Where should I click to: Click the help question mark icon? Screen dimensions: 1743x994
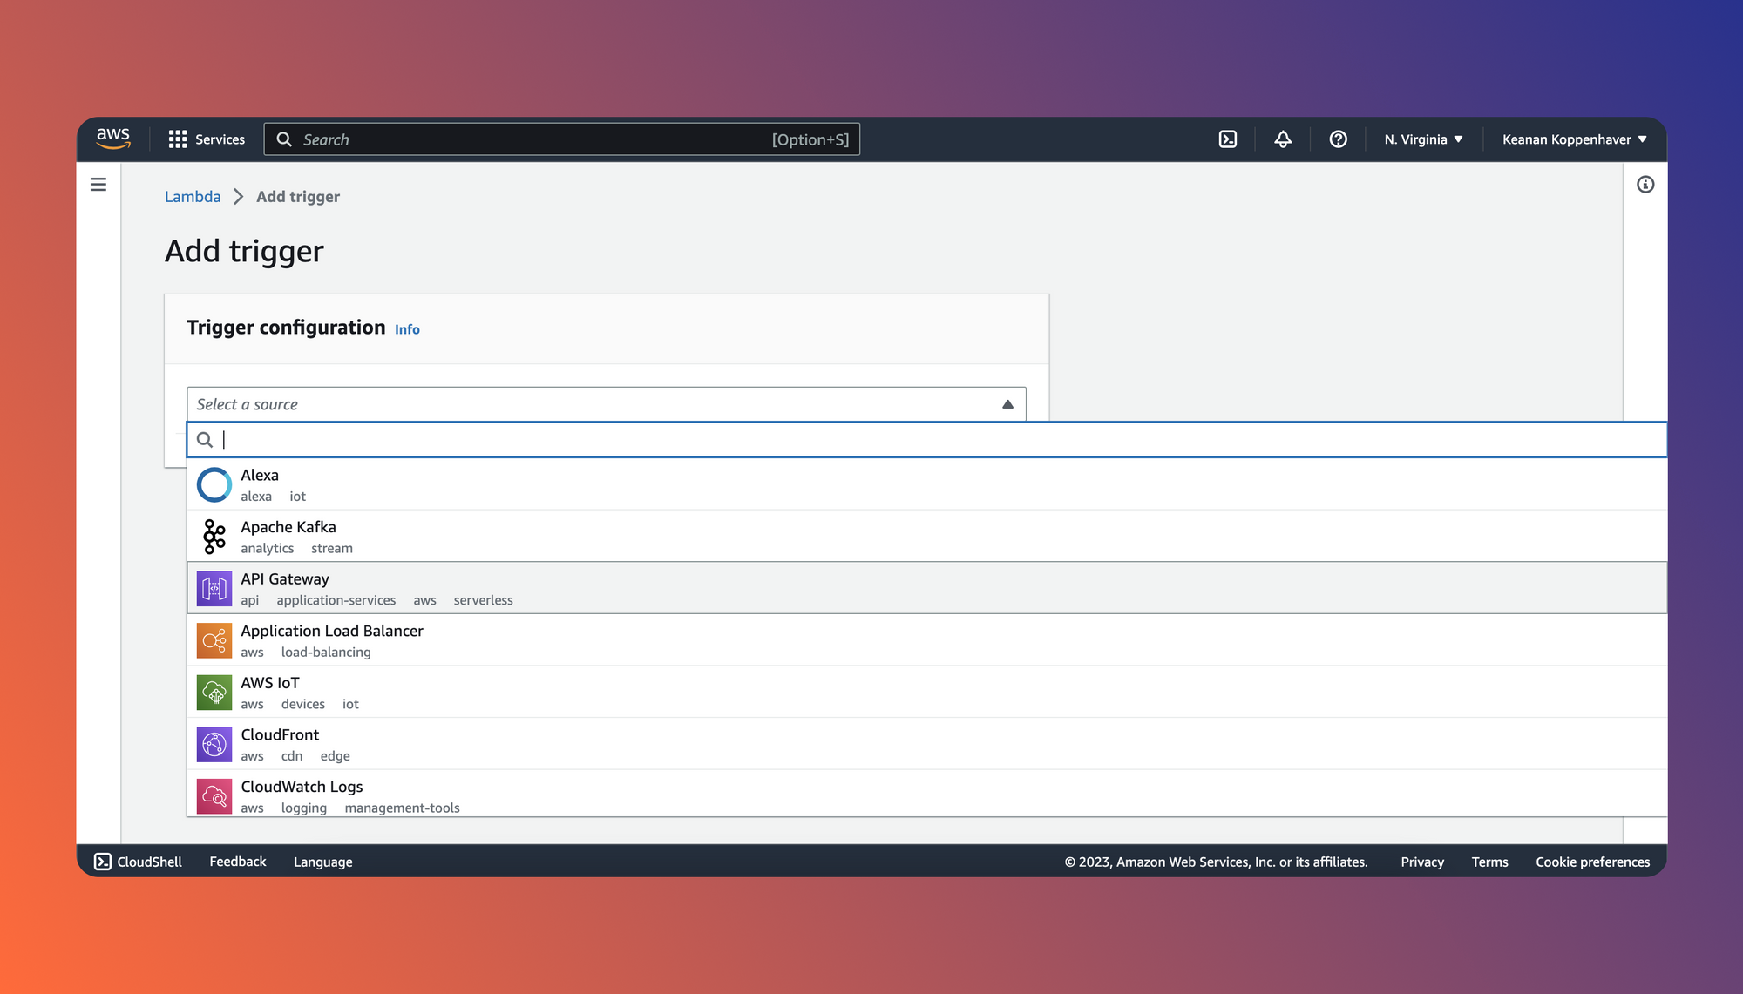[x=1337, y=139]
